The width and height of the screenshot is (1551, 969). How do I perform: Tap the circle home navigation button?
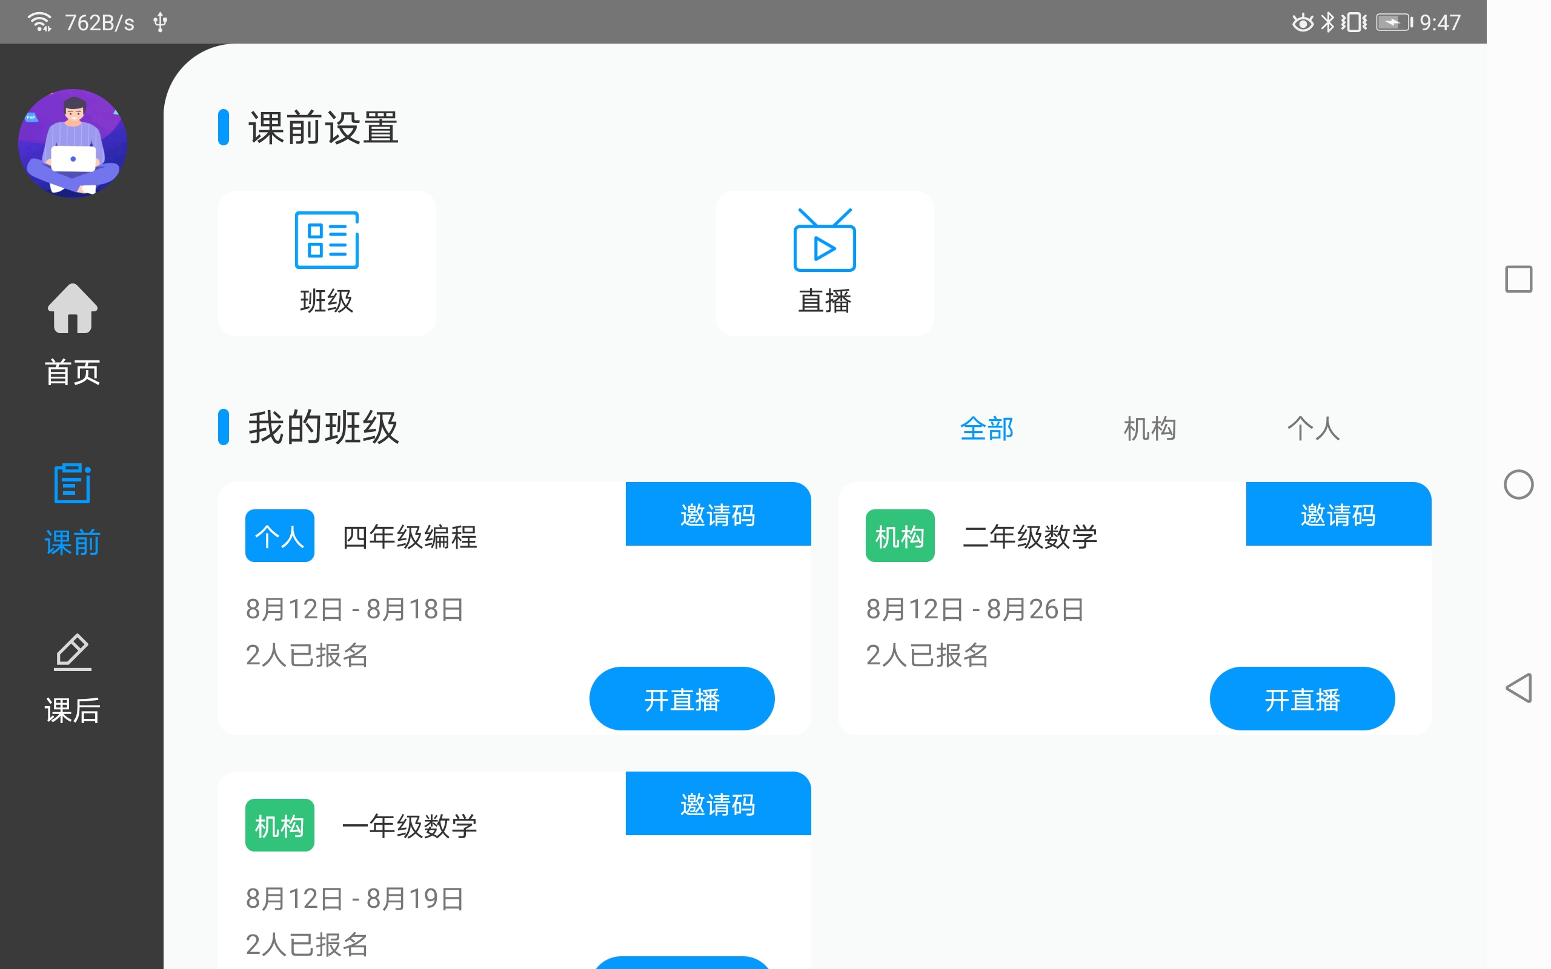[1519, 486]
